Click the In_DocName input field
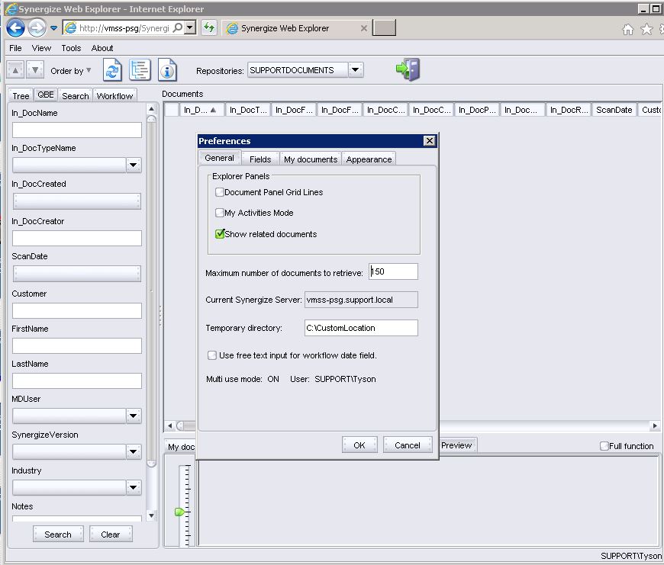664x565 pixels. (x=76, y=130)
